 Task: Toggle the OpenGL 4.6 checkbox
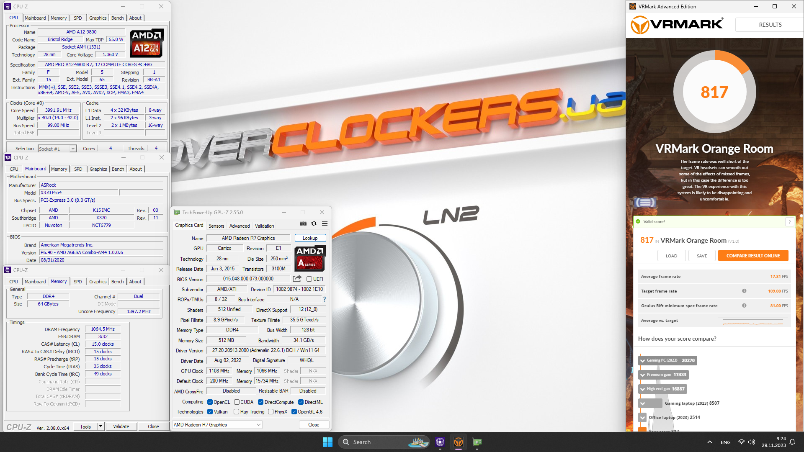(294, 412)
